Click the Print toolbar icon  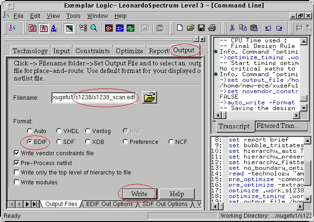[x=212, y=28]
